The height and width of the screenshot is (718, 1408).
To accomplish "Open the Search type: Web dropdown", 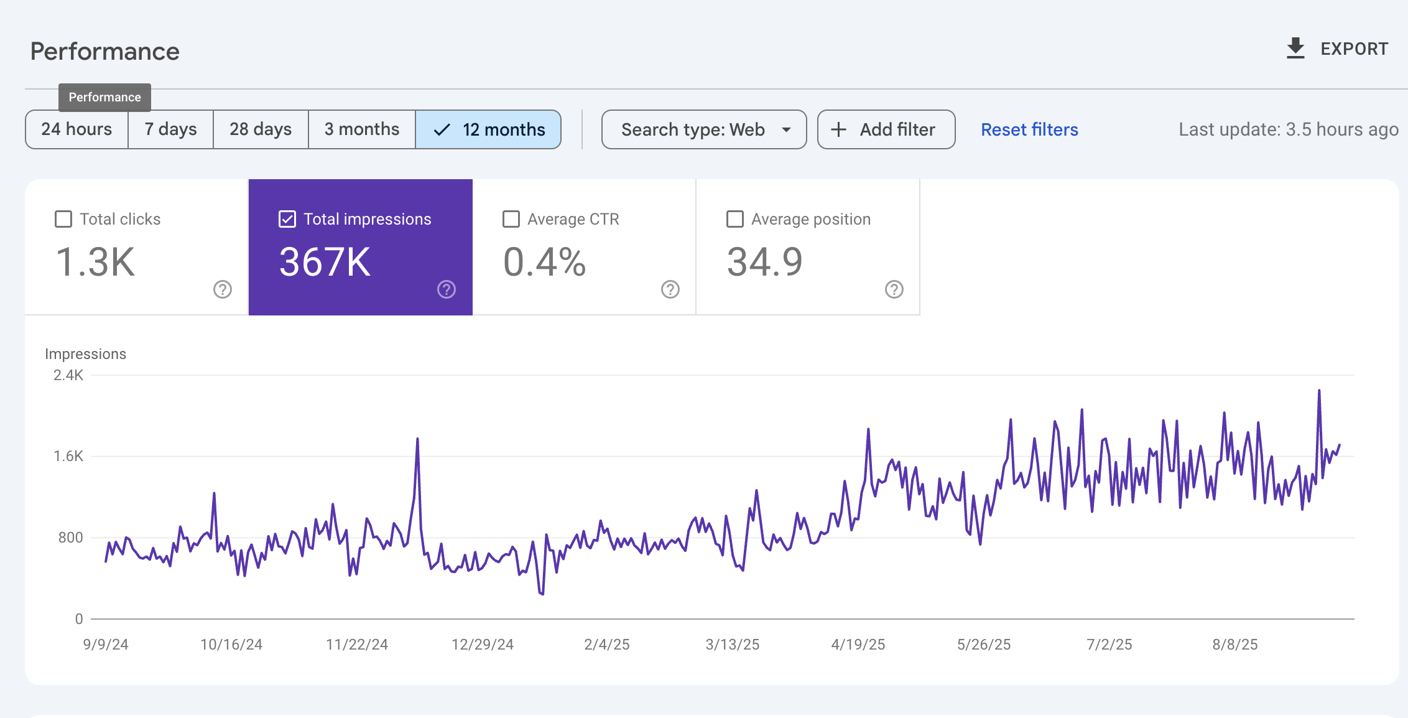I will point(703,129).
